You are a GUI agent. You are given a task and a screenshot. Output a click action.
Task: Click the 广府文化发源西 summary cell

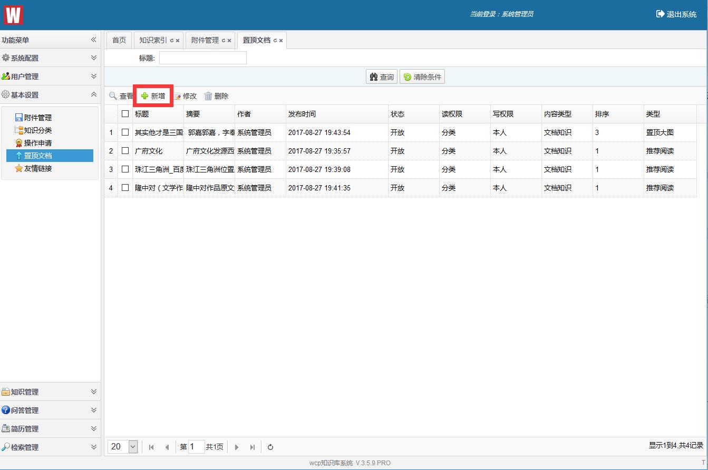coord(210,151)
